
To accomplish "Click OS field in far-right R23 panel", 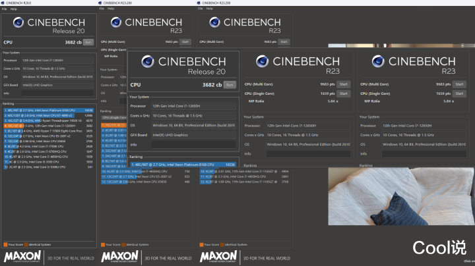I will [x=424, y=144].
